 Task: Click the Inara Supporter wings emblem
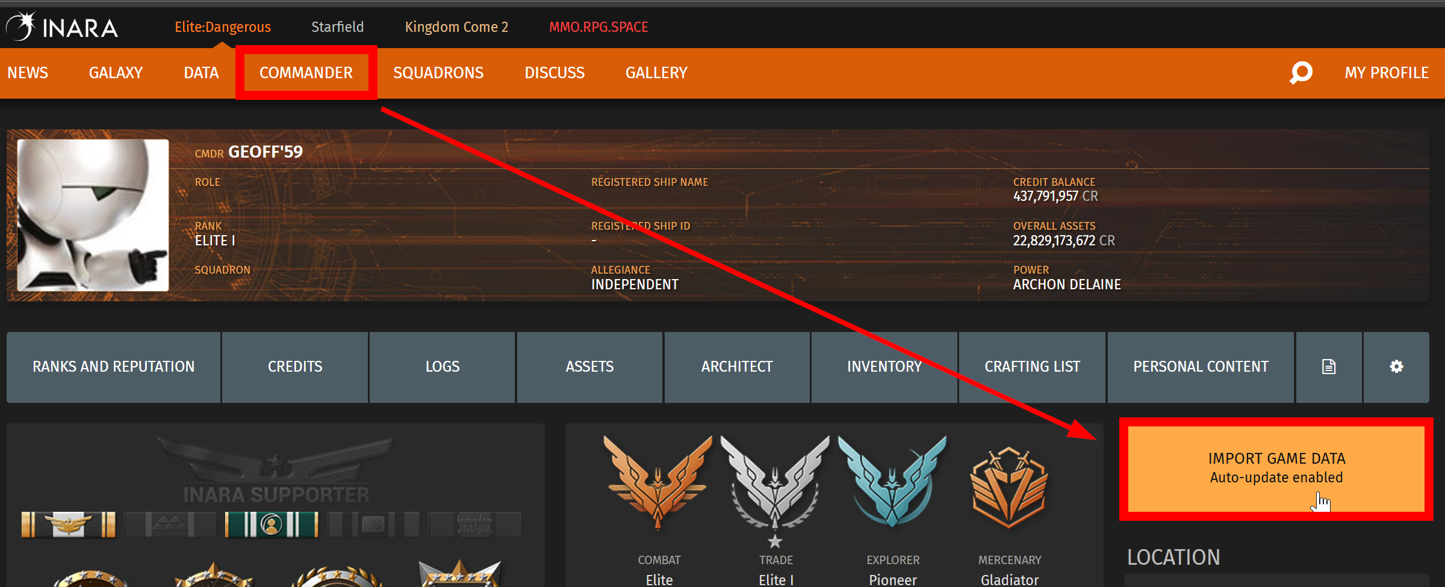[x=276, y=470]
